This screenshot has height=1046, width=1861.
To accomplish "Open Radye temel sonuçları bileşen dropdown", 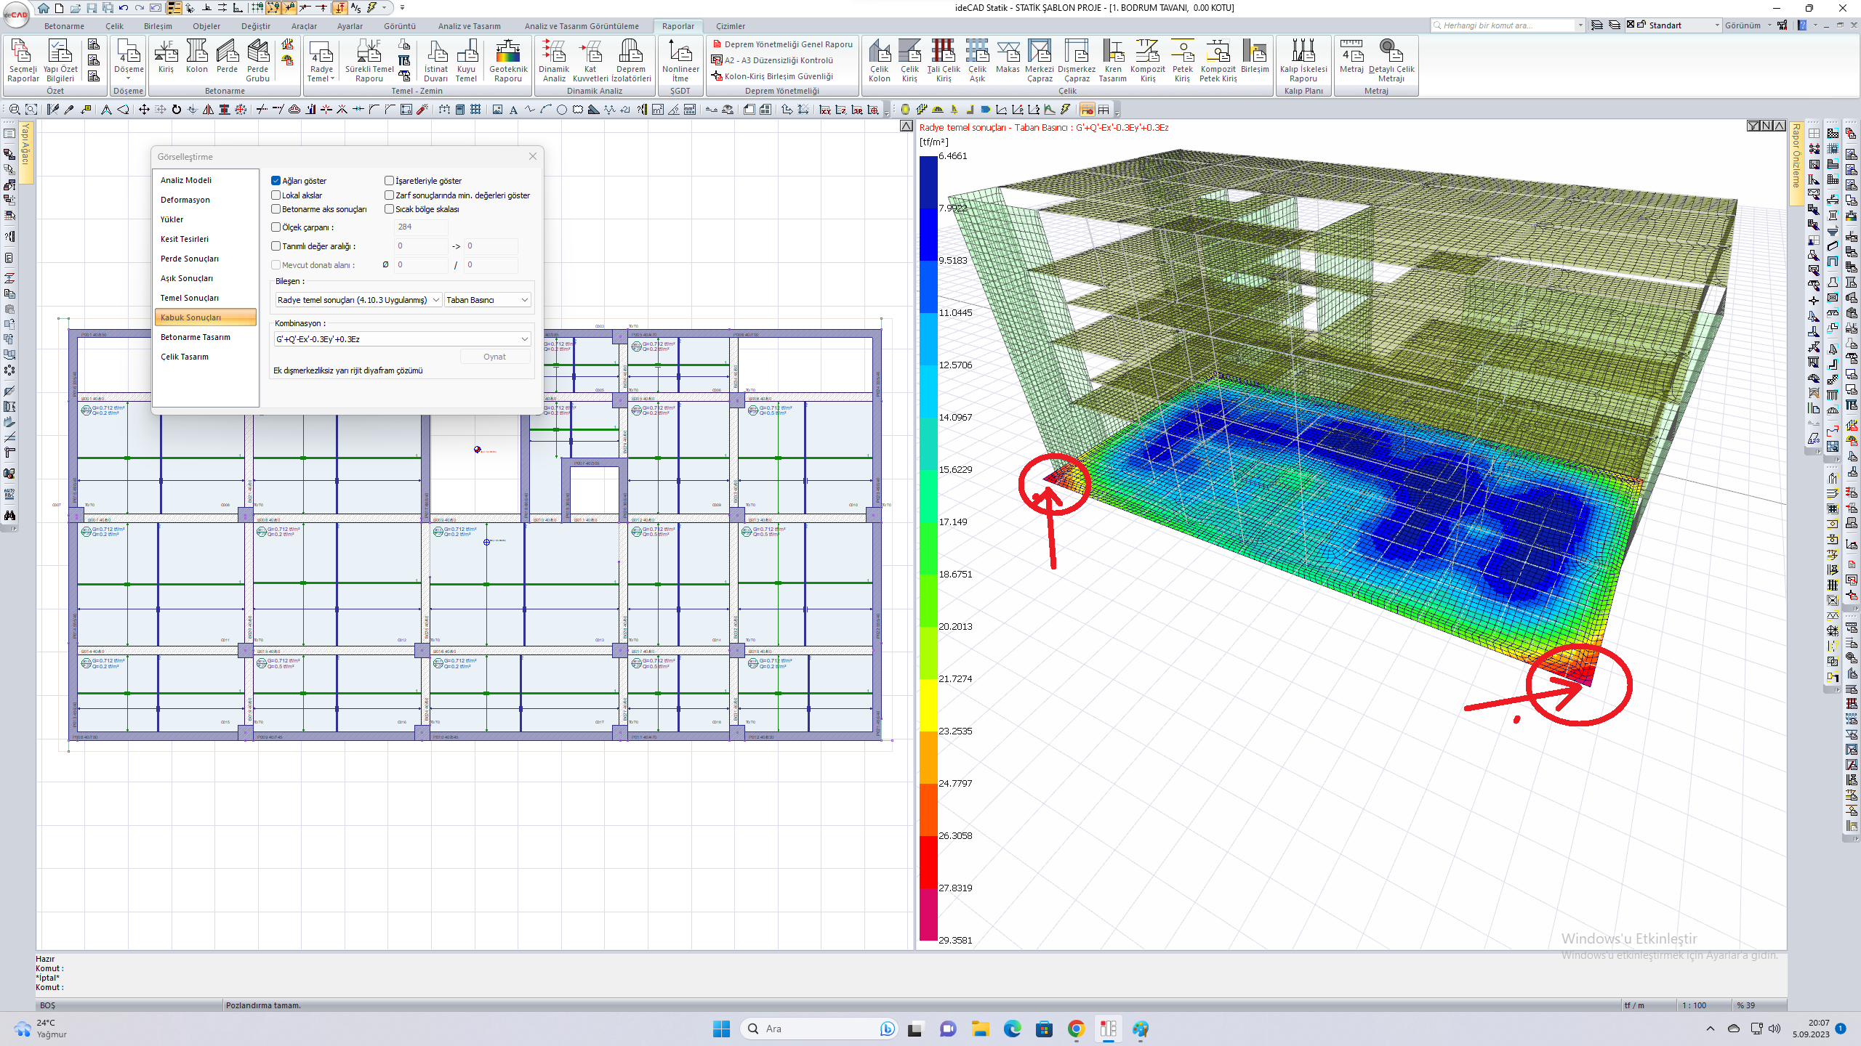I will pyautogui.click(x=358, y=300).
